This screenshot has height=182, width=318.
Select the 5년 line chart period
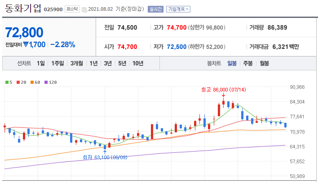[x=122, y=63]
